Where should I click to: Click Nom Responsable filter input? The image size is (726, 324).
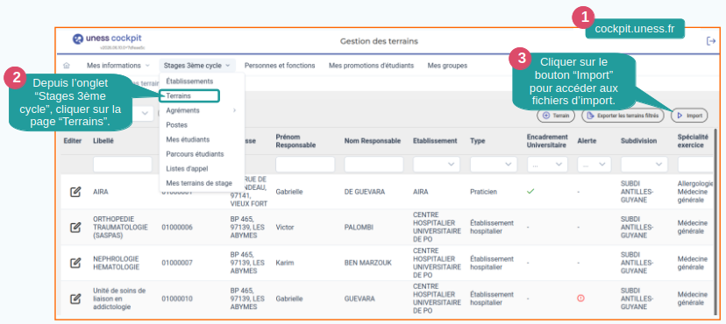click(x=374, y=165)
